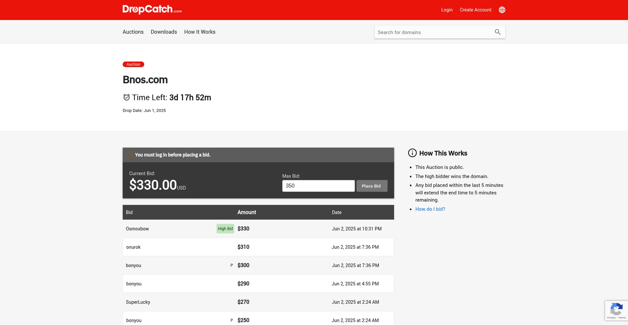Click the Search for domains field

coord(433,32)
